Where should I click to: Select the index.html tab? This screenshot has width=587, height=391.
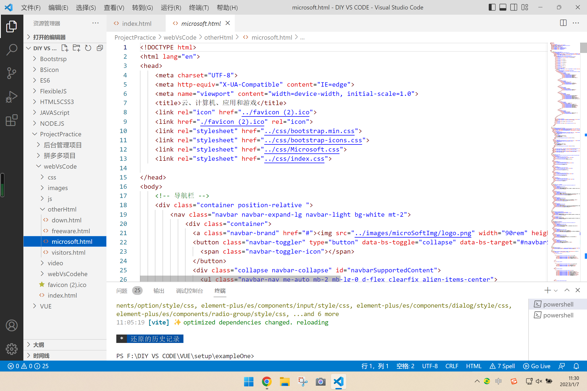point(136,24)
